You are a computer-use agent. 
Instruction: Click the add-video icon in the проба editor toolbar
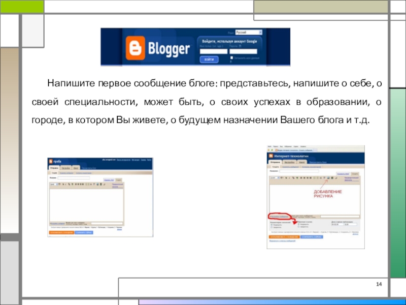100,184
